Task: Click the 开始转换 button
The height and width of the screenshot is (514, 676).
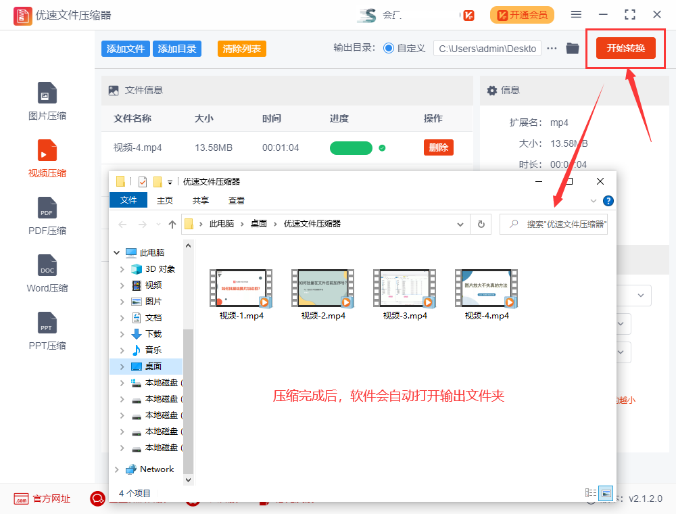Action: point(625,48)
